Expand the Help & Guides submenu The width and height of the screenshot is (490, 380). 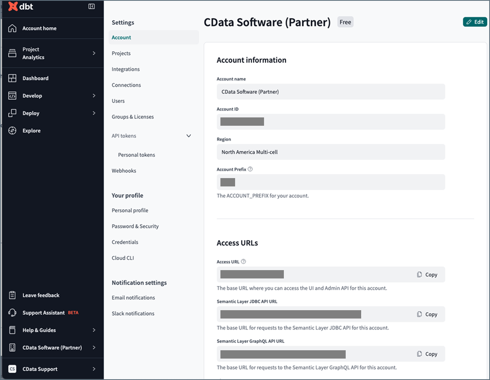pos(94,330)
